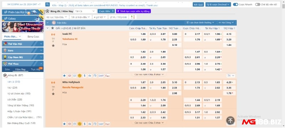
Task: Select Lẻ/Chẵn (228) category
Action: (15, 100)
